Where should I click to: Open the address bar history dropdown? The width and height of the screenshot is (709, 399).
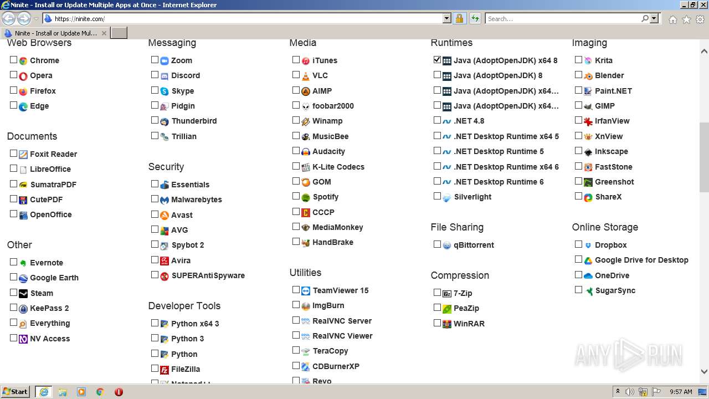(x=447, y=19)
